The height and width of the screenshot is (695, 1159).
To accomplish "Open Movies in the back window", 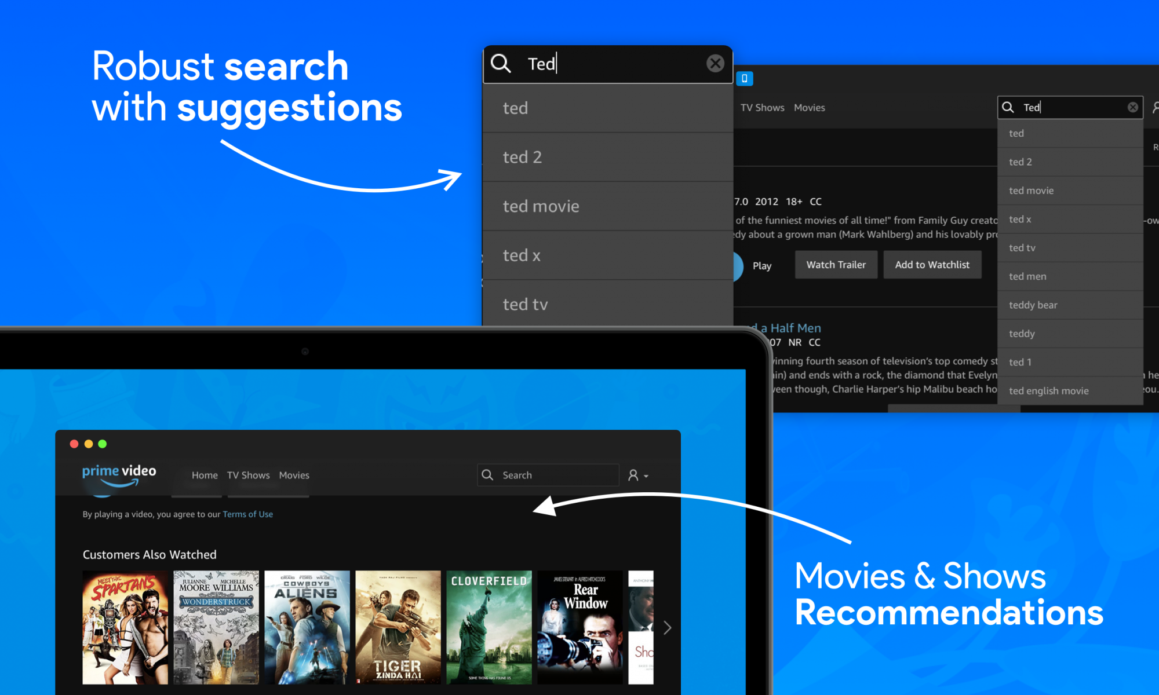I will (810, 108).
